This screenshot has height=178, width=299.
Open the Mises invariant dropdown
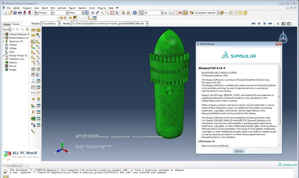click(83, 13)
